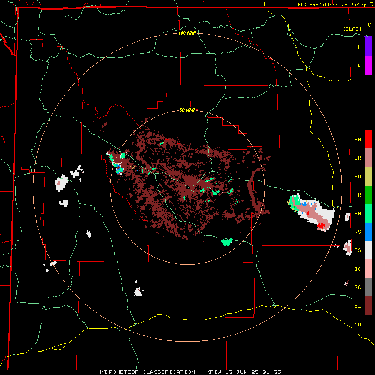Click the pink GR legend color swatch
Image resolution: width=375 pixels, height=375 pixels.
(368, 158)
